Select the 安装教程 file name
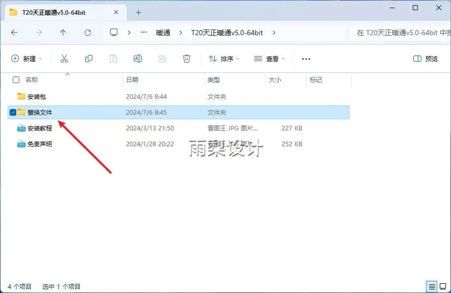 [x=40, y=128]
